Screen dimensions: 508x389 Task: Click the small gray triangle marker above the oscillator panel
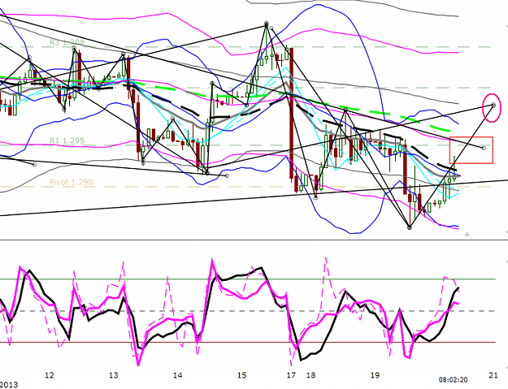point(467,234)
